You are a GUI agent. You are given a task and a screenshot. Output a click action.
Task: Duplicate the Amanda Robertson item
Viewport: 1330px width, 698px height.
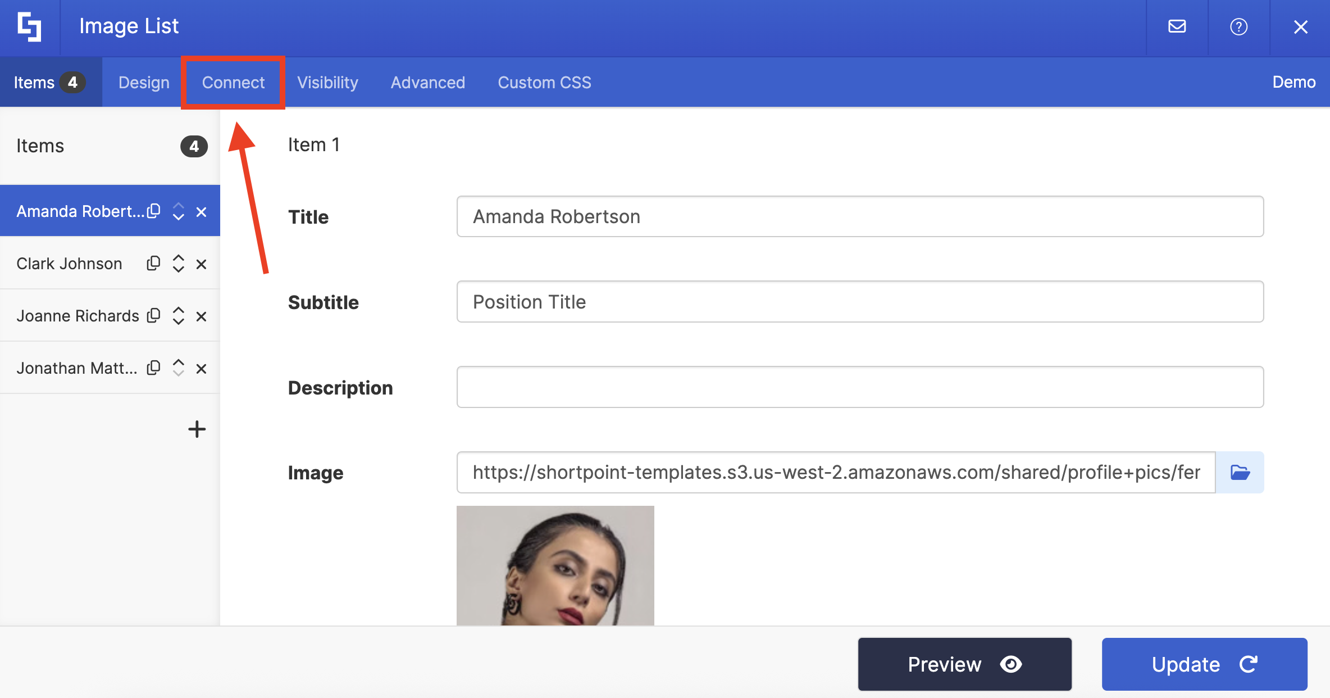153,211
